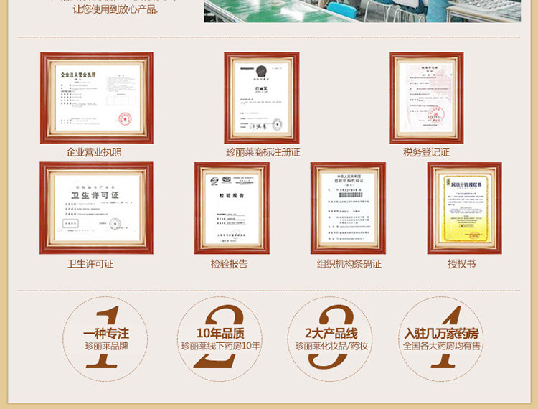Image resolution: width=538 pixels, height=409 pixels.
Task: Click the 全国各大药房均有售 subtitle
Action: [442, 346]
